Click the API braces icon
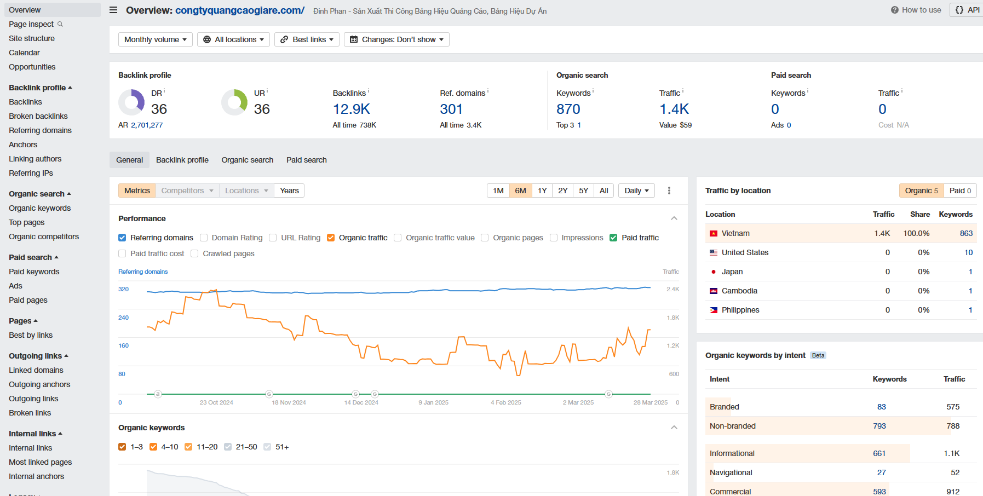983x496 pixels. tap(959, 10)
